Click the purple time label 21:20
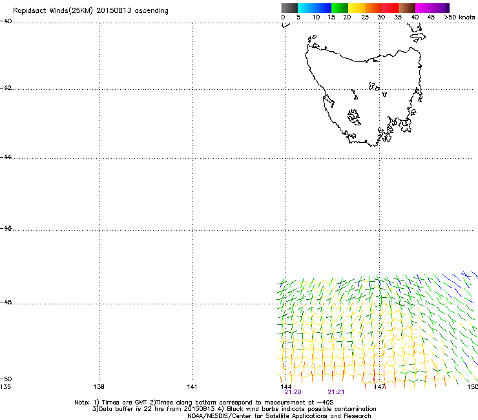Viewport: 478px width, 420px height. [x=293, y=392]
